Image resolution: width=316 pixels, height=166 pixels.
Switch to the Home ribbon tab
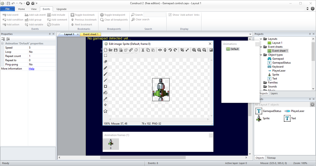point(22,9)
